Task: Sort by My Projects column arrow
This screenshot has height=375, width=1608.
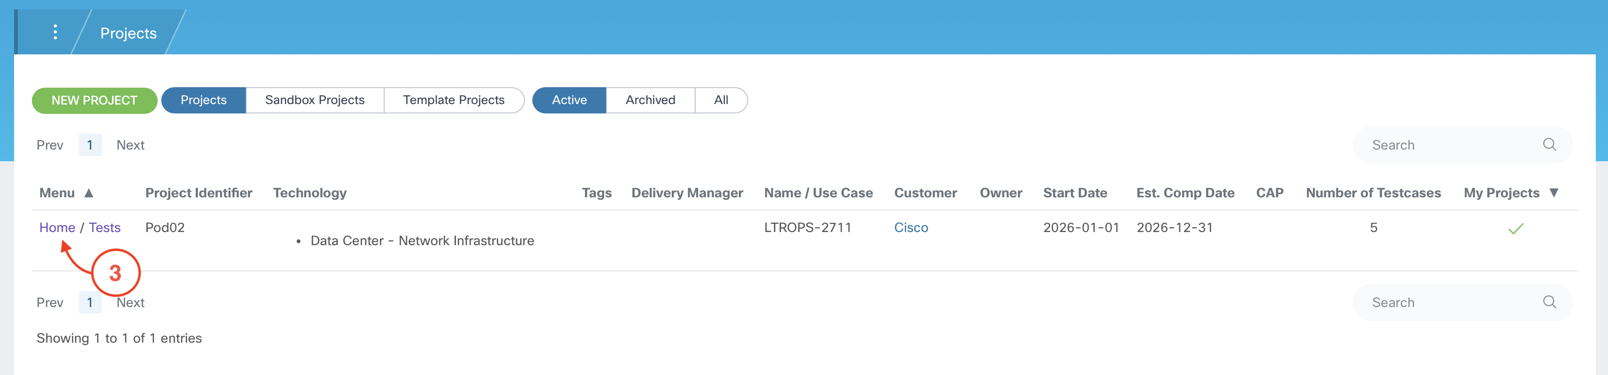Action: click(1554, 194)
